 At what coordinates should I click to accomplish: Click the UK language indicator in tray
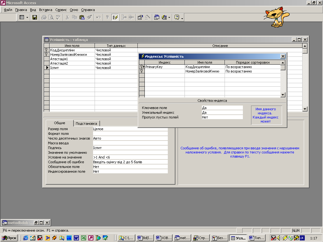click(x=302, y=238)
